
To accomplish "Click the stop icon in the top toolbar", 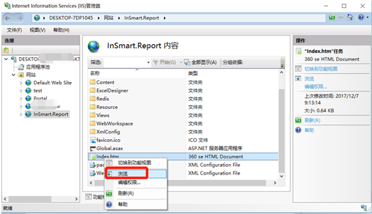I will point(341,18).
